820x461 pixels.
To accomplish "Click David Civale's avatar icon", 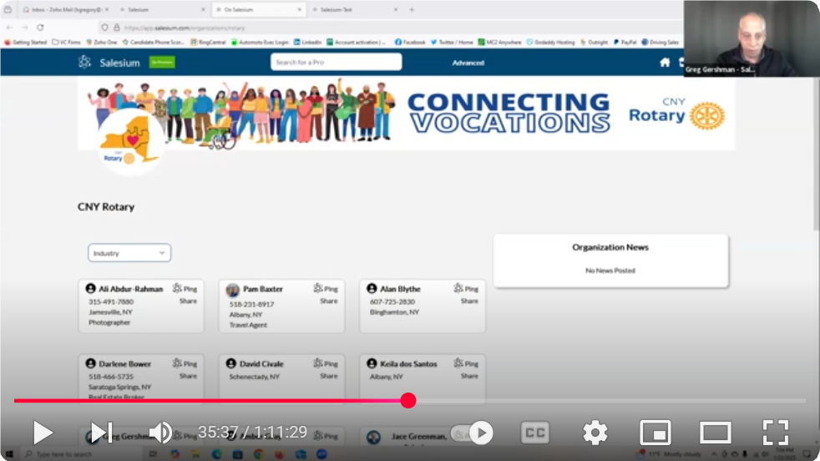I will [x=231, y=363].
